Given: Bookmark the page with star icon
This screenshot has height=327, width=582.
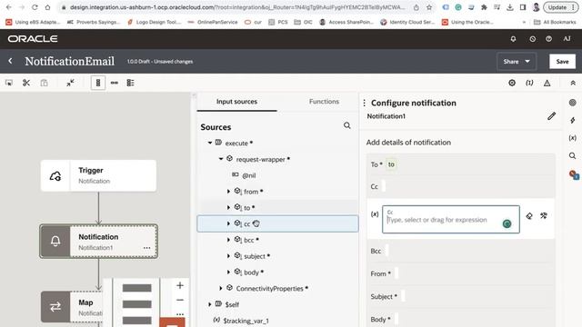Looking at the screenshot, I should (429, 7).
